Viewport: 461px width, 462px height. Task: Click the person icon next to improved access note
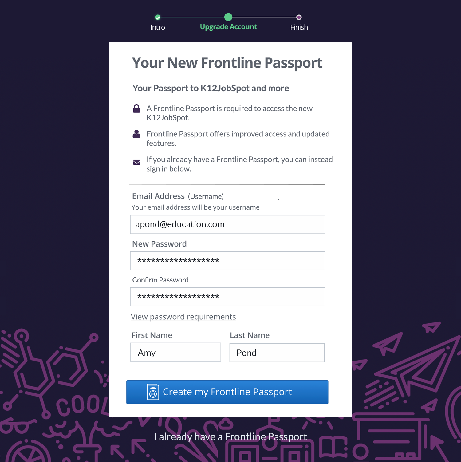[x=136, y=133]
